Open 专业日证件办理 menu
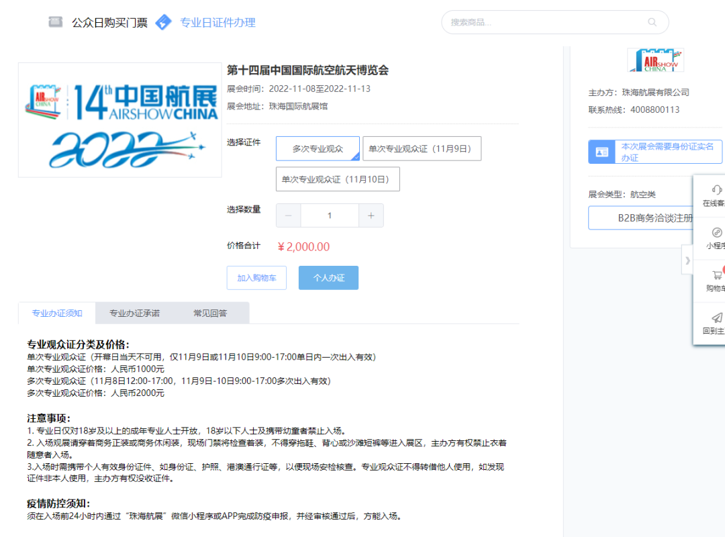This screenshot has height=537, width=725. click(x=217, y=22)
